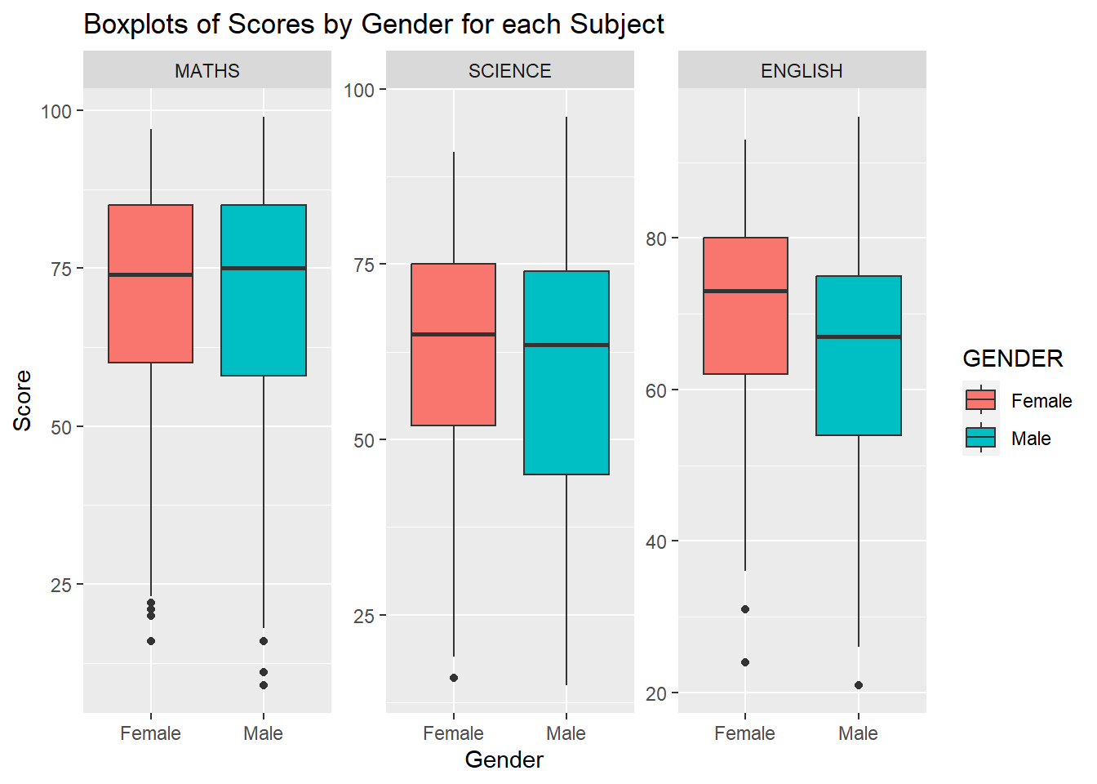1097x784 pixels.
Task: Click the GENDER legend title
Action: coord(1012,359)
